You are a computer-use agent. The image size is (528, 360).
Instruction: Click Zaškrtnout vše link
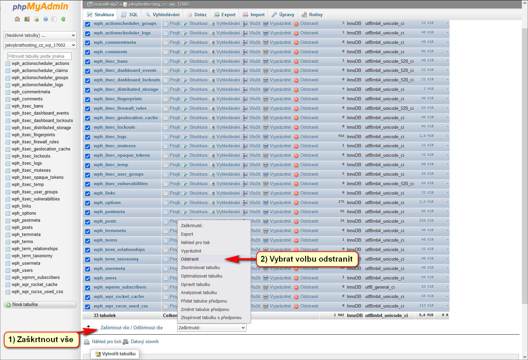[x=115, y=328]
